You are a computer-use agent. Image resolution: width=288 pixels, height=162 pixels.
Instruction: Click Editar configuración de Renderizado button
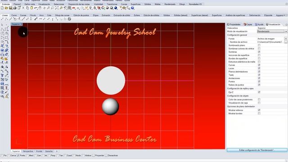pos(257,150)
